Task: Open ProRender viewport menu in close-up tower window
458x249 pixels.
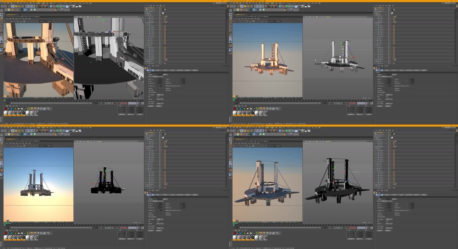Action: point(99,17)
